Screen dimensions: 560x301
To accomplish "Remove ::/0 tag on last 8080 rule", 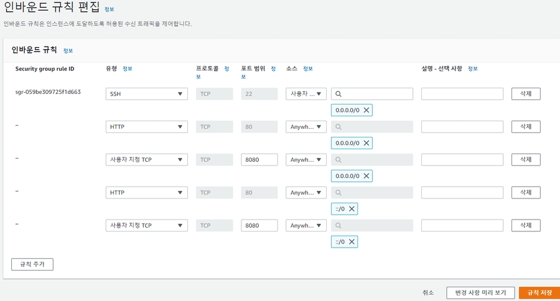I will [352, 241].
